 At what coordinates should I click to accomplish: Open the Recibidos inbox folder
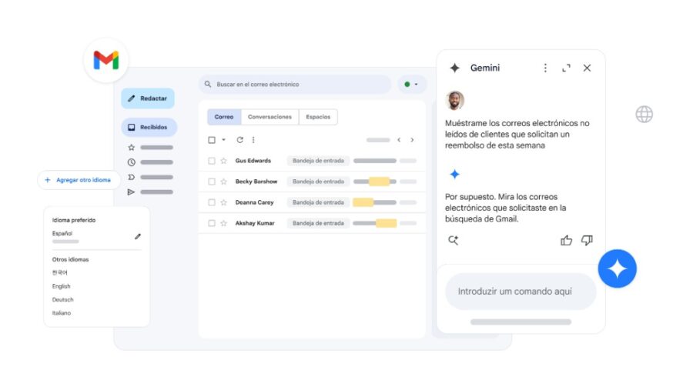point(149,127)
